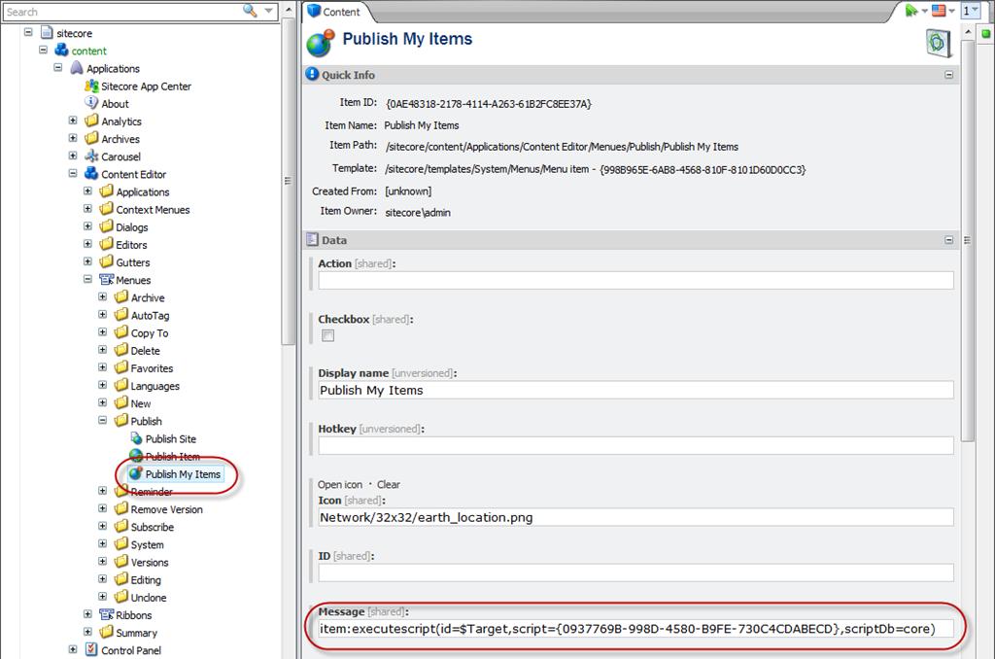Open the US flag language selector
The image size is (995, 659).
939,11
